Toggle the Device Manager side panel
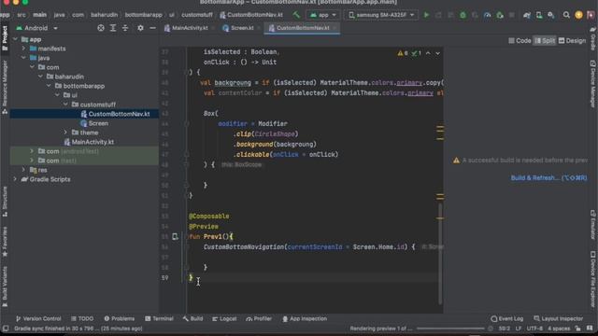598x336 pixels. tap(593, 84)
